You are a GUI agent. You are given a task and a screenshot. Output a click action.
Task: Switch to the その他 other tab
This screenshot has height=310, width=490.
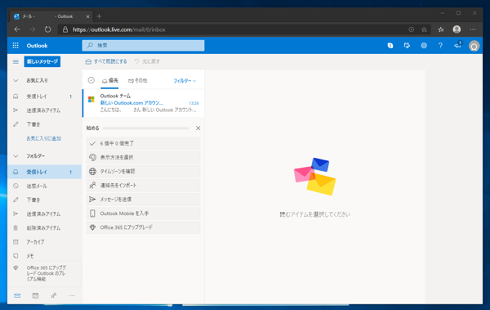[x=137, y=81]
